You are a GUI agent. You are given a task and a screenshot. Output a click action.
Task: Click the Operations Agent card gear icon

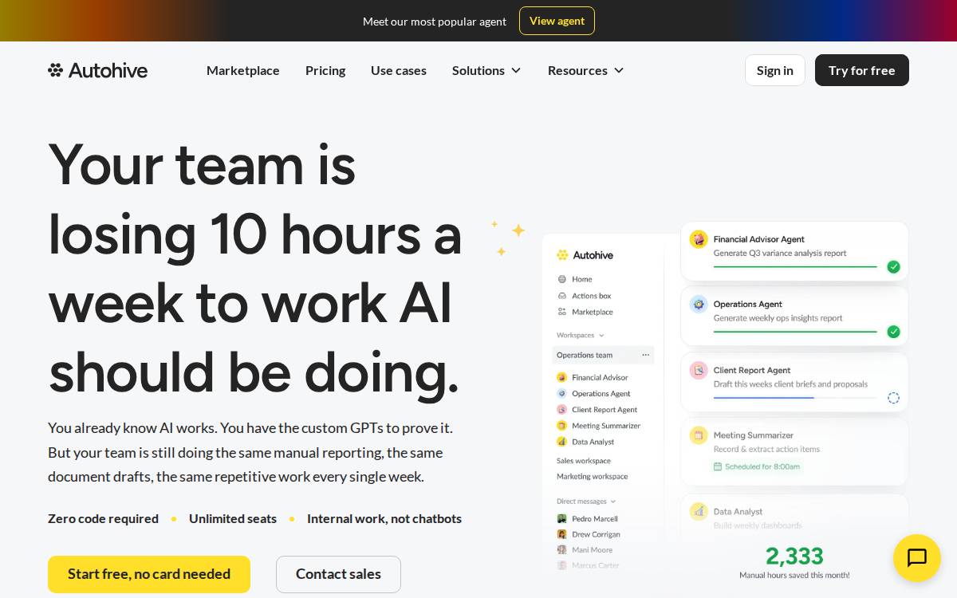click(699, 304)
